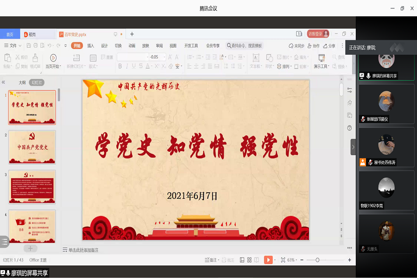
Task: Adjust the zoom slider handle
Action: 317,260
